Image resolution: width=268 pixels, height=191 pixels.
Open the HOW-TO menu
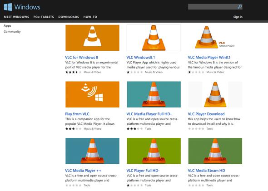(90, 17)
